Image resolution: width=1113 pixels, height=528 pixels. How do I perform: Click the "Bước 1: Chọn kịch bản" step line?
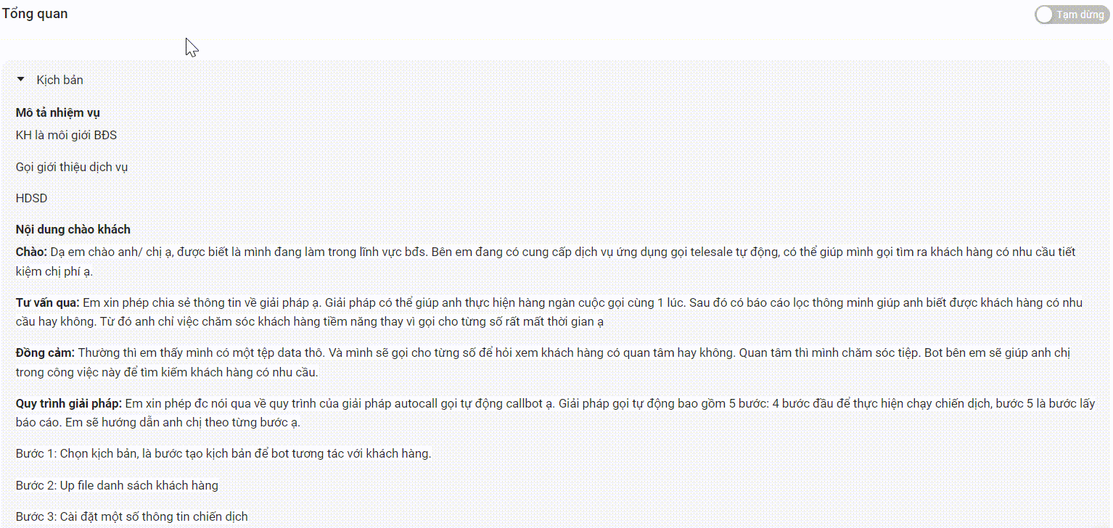click(223, 454)
